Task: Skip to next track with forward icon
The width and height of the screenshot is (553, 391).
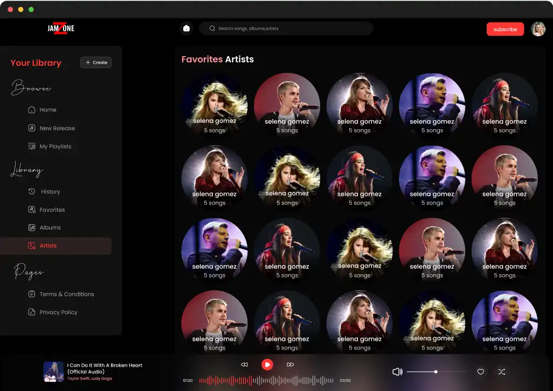Action: pos(290,365)
